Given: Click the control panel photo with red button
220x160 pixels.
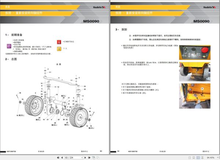Looking at the screenshot, I should point(195,52).
